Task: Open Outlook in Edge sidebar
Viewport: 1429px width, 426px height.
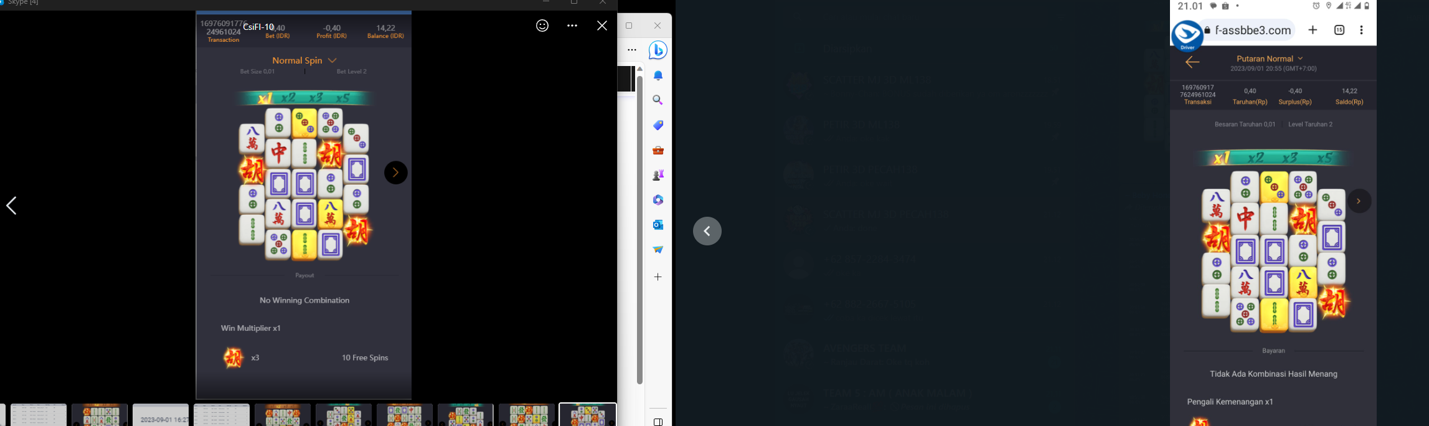Action: click(x=658, y=225)
